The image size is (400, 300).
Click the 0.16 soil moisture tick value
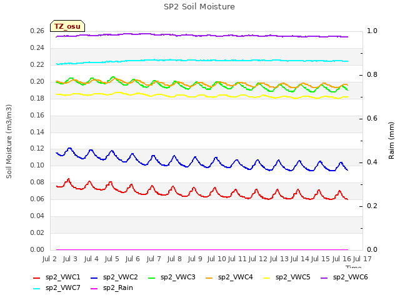(x=37, y=115)
